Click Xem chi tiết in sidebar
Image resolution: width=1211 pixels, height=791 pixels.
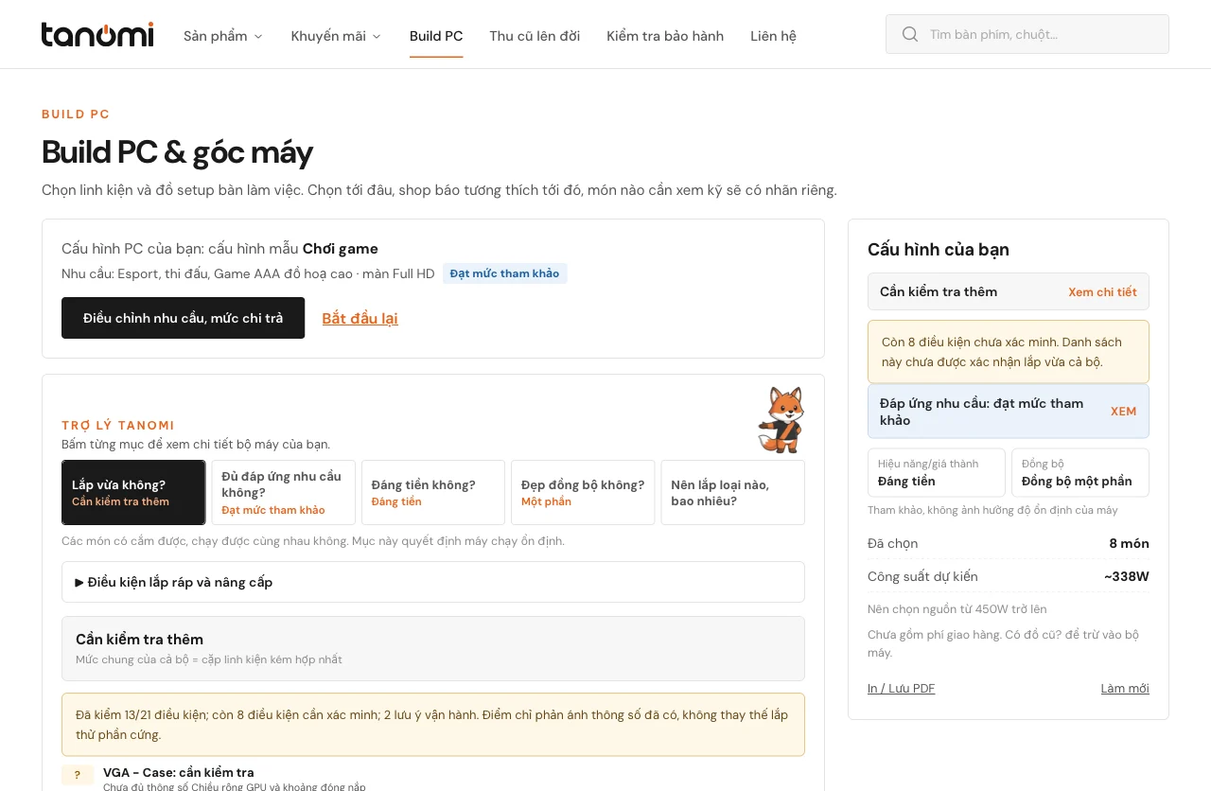point(1102,291)
